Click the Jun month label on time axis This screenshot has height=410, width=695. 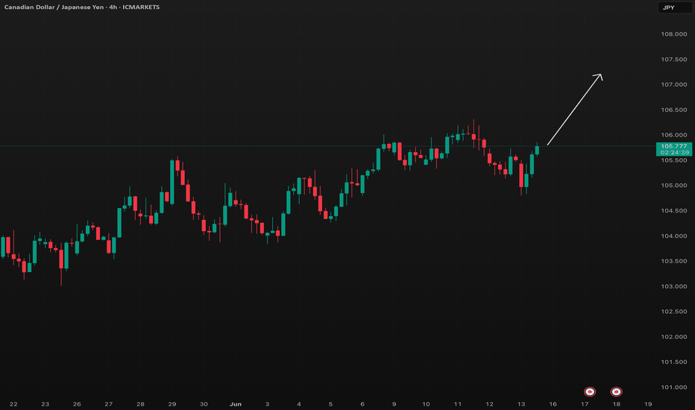coord(236,404)
